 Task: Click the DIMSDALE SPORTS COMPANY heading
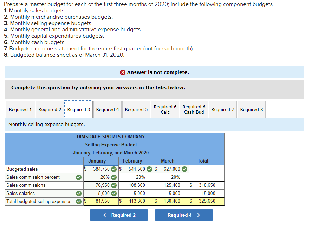pos(111,137)
